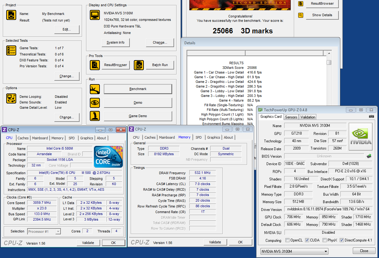This screenshot has width=379, height=258.
Task: Click the GPU Clock value 706 MHz
Action: tap(294, 217)
